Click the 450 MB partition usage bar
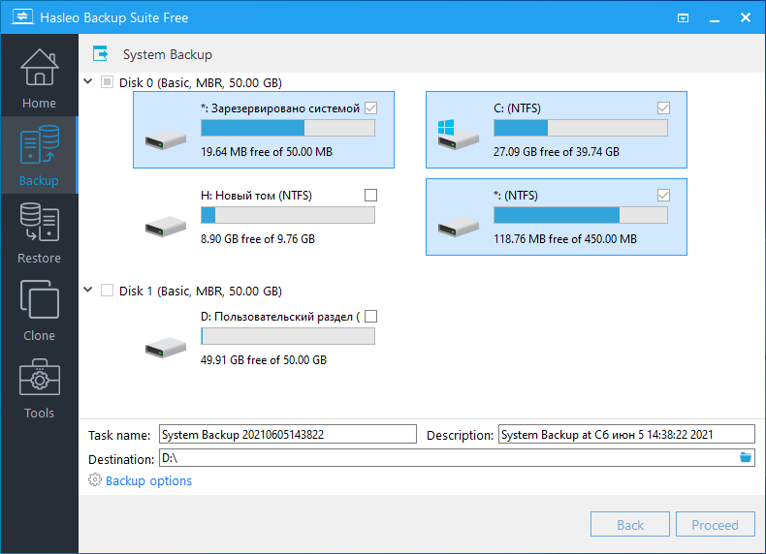 [581, 215]
